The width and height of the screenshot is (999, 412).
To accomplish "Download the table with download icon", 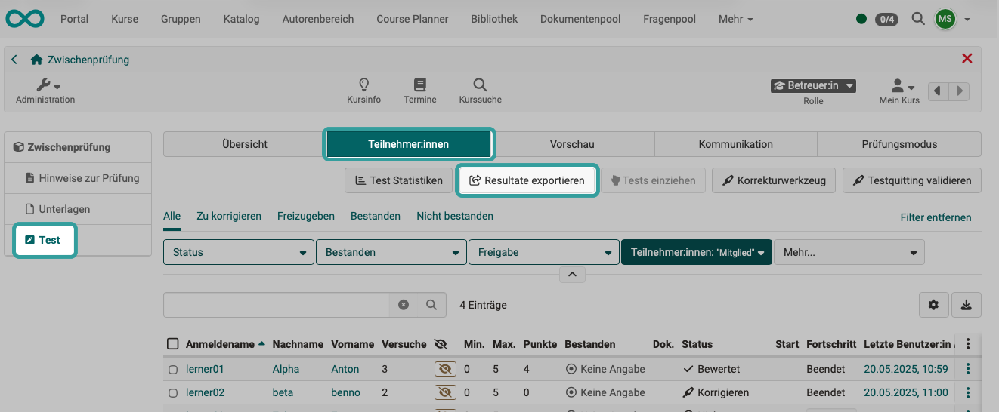I will (967, 305).
